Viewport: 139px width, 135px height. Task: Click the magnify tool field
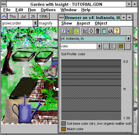48,23
